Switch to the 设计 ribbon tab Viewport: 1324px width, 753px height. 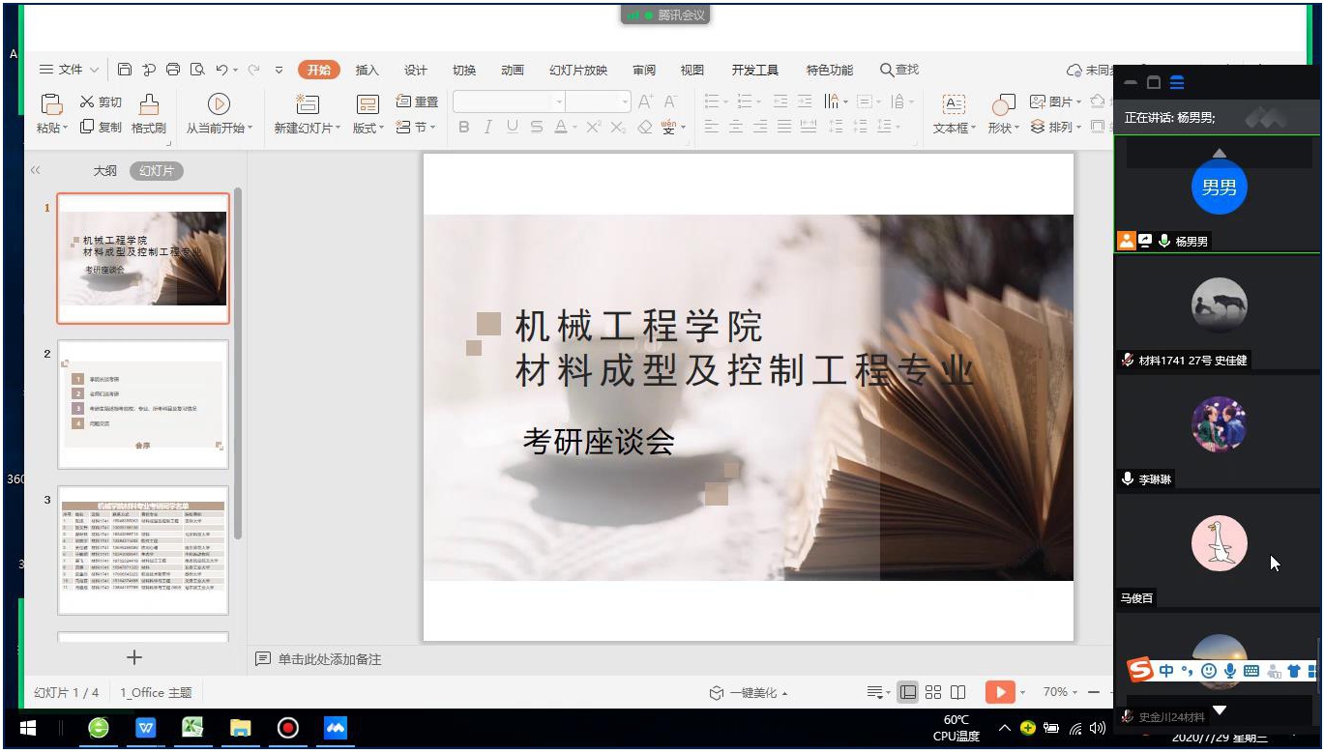coord(416,70)
